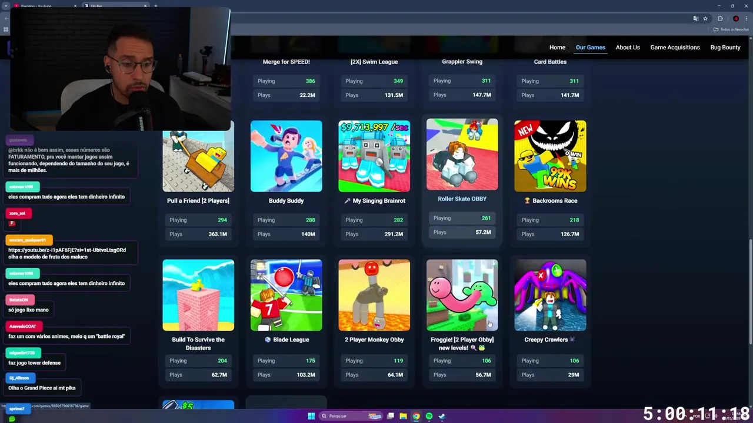Click the 2 Player Monkey Obby Plays 64.1M row
Image resolution: width=753 pixels, height=423 pixels.
374,375
